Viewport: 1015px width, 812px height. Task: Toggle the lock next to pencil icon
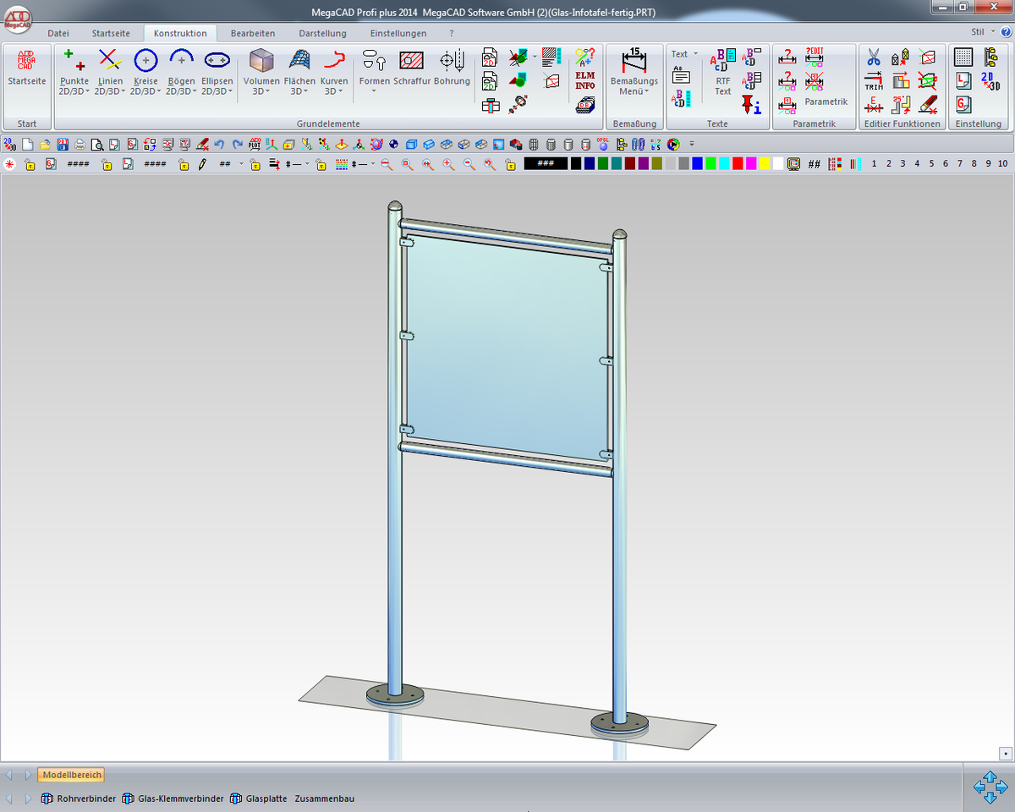pos(184,164)
